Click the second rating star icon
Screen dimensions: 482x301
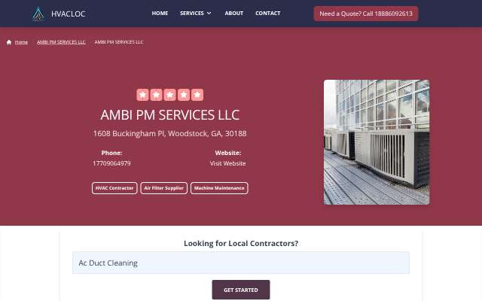click(x=156, y=95)
